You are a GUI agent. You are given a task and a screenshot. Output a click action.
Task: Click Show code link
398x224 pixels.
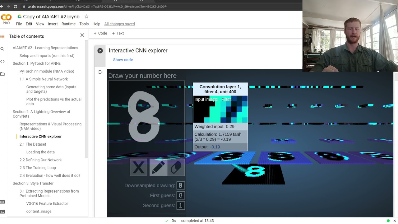pyautogui.click(x=123, y=60)
